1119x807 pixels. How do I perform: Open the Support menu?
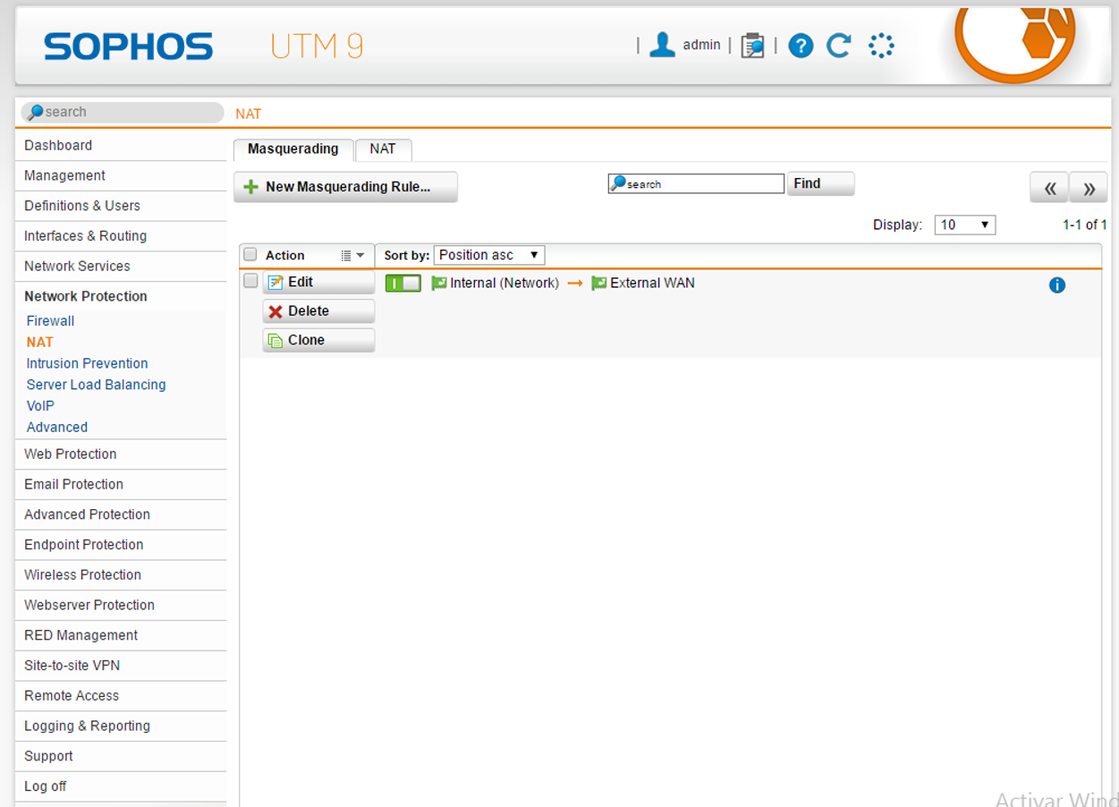click(x=121, y=756)
